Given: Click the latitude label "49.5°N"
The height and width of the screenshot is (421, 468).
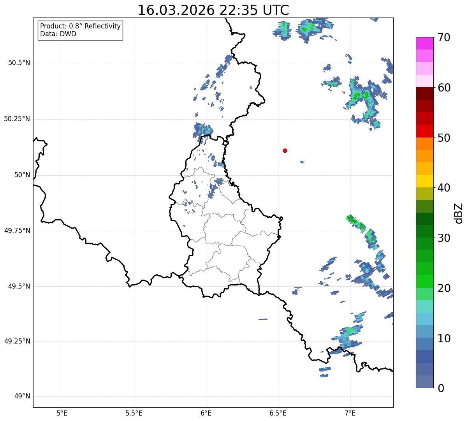Looking at the screenshot, I should pos(19,286).
